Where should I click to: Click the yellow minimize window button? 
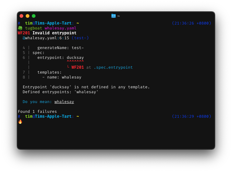pyautogui.click(x=28, y=16)
